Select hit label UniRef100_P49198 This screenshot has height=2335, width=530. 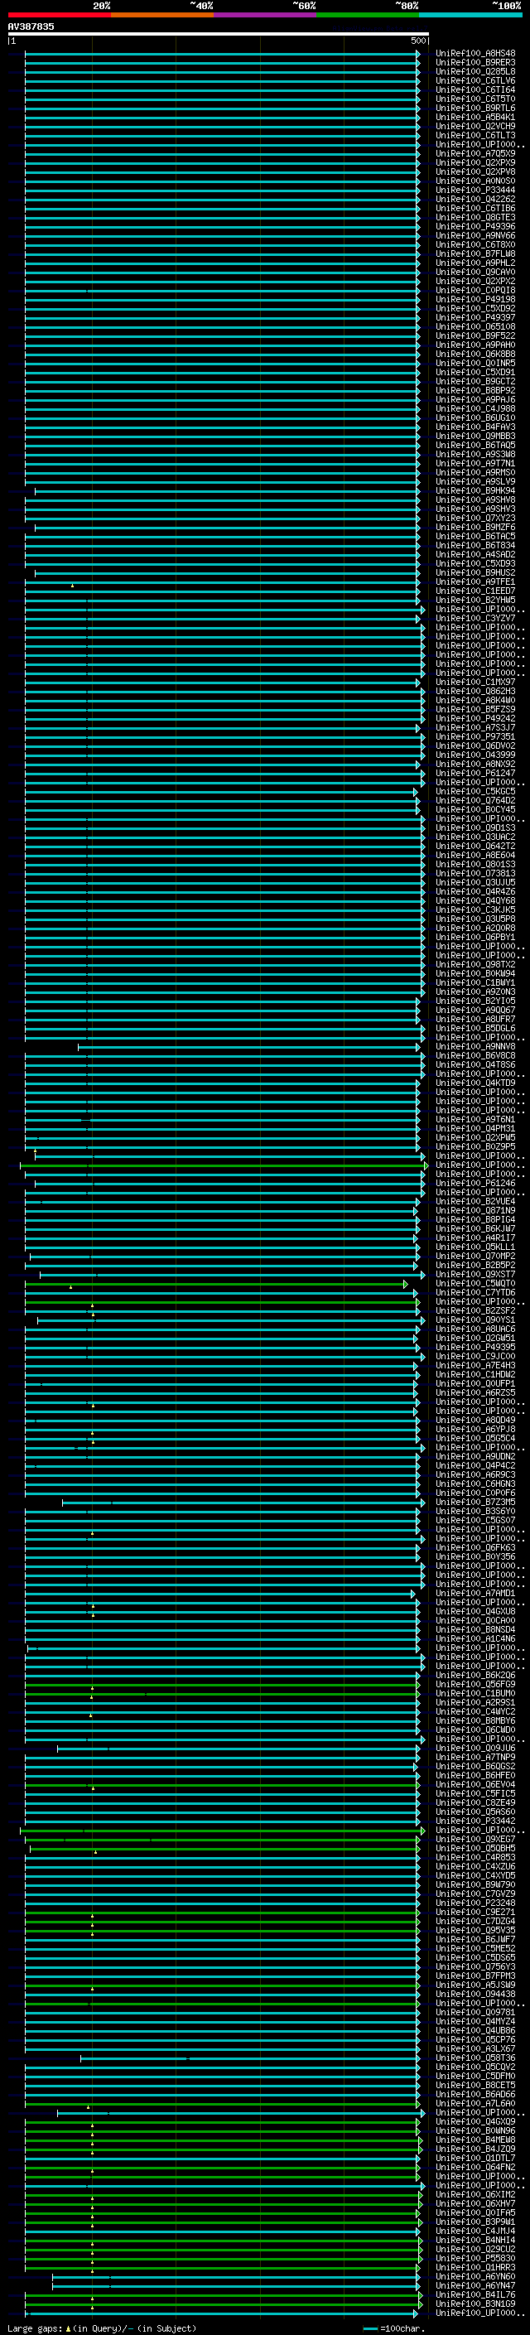(x=475, y=299)
